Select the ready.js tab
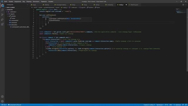The height and width of the screenshot is (106, 188). 121,5
